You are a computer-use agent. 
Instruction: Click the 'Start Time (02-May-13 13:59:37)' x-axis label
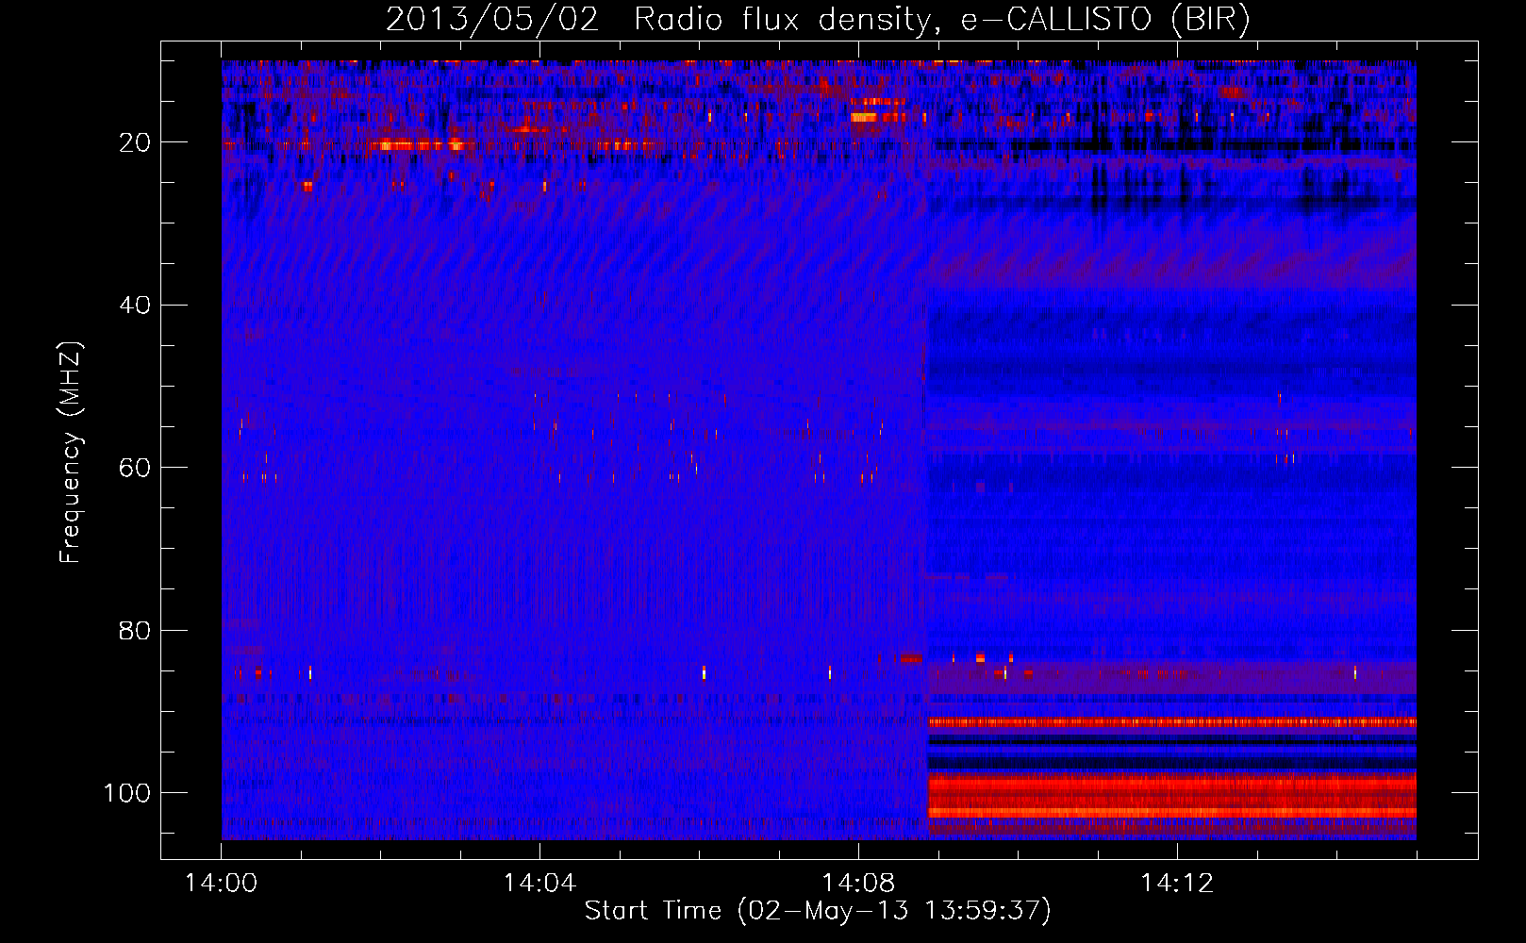[818, 911]
